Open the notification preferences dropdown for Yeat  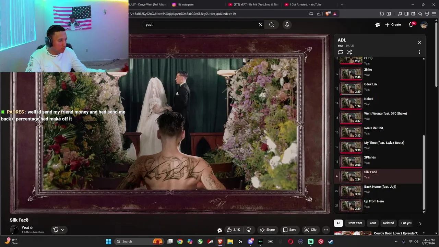(59, 230)
